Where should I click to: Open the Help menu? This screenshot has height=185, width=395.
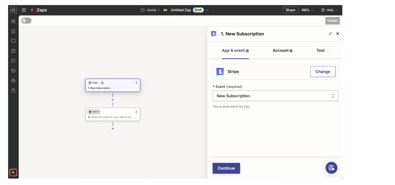tap(329, 10)
